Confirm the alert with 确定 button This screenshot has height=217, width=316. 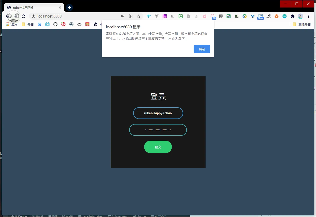click(x=202, y=49)
